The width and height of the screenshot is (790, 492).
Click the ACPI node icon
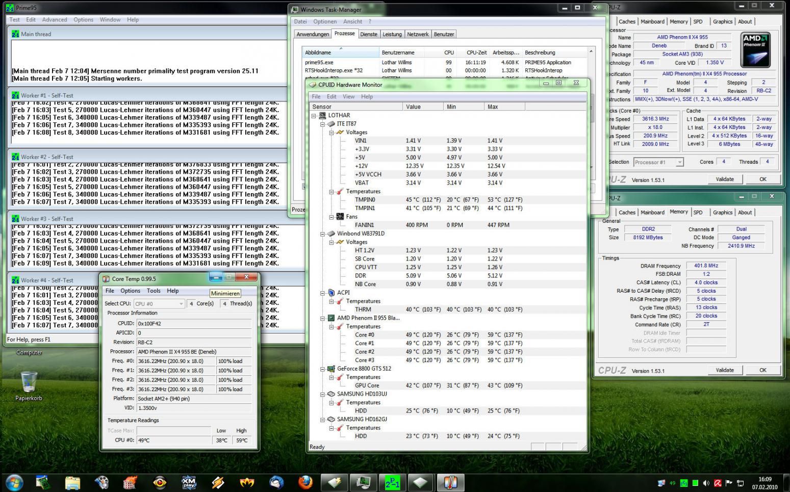(331, 293)
